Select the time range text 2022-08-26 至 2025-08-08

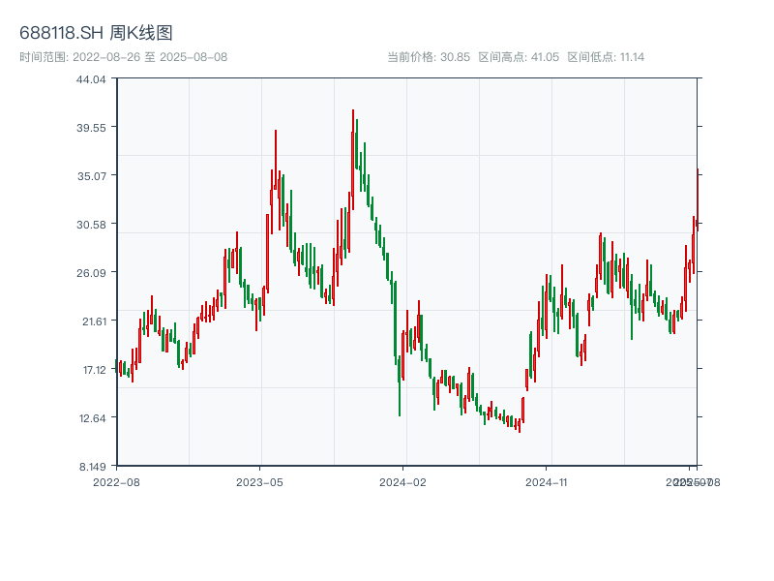[150, 57]
